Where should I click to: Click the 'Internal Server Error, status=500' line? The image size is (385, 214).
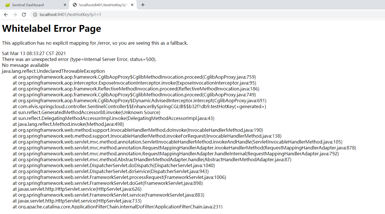coord(79,59)
